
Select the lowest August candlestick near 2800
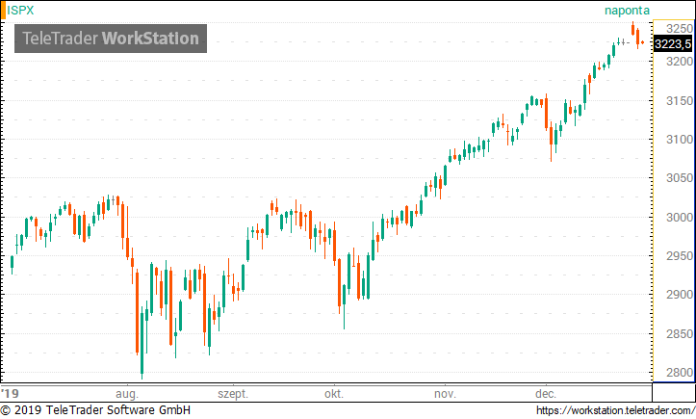(x=142, y=342)
